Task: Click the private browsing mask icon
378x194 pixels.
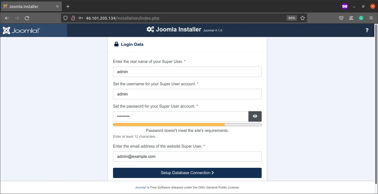Action: click(x=345, y=6)
